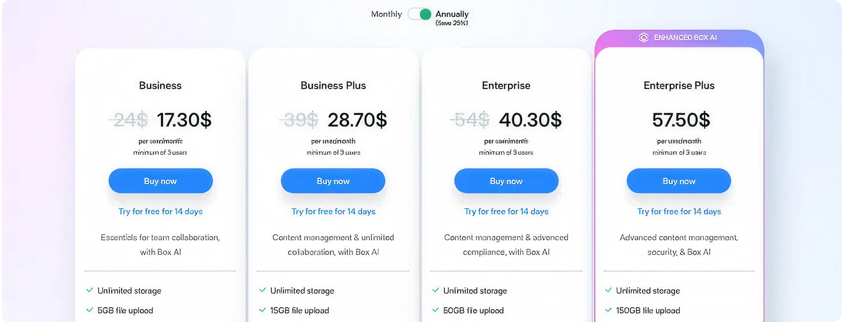Viewport: 842px width, 322px height.
Task: Click checkmark beside 150GB file upload
Action: (x=608, y=310)
